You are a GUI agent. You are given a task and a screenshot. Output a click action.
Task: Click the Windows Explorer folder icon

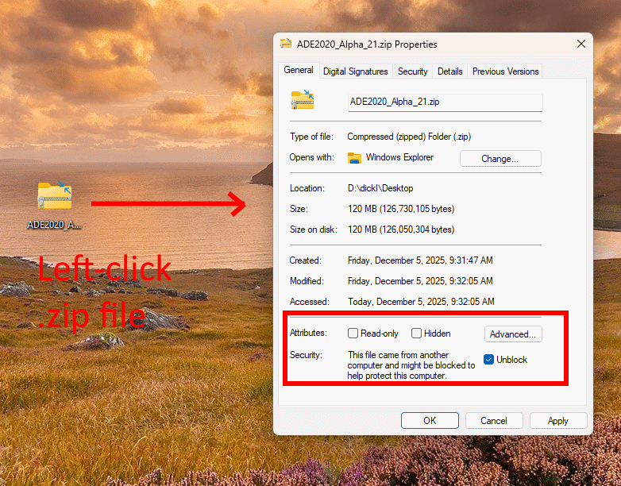coord(354,158)
